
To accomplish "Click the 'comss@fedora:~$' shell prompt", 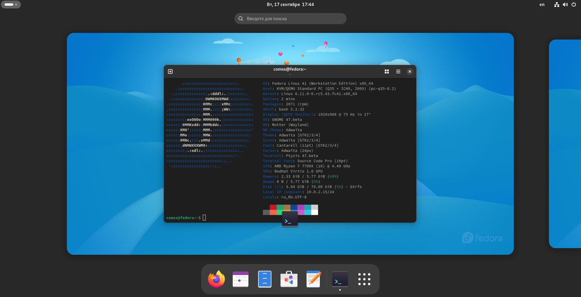I will point(184,218).
